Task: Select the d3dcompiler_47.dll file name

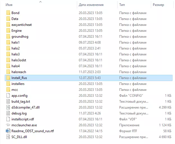Action: click(x=26, y=107)
